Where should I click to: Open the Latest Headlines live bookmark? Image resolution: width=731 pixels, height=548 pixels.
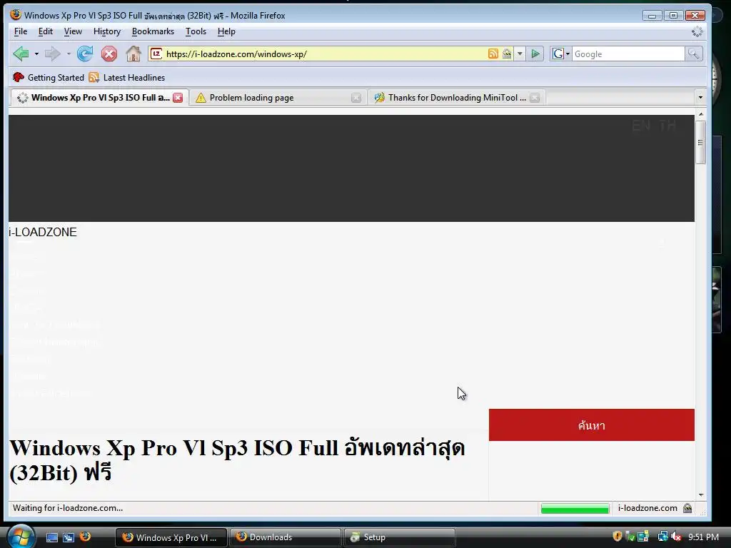tap(127, 77)
